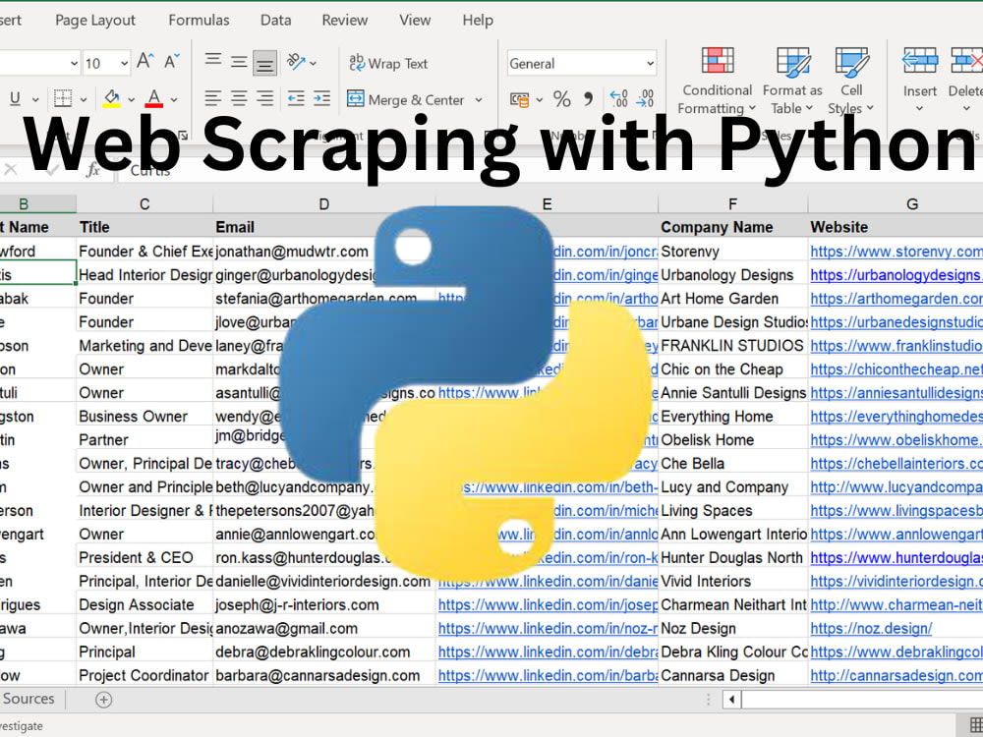Select the Sources sheet tab

tap(29, 699)
